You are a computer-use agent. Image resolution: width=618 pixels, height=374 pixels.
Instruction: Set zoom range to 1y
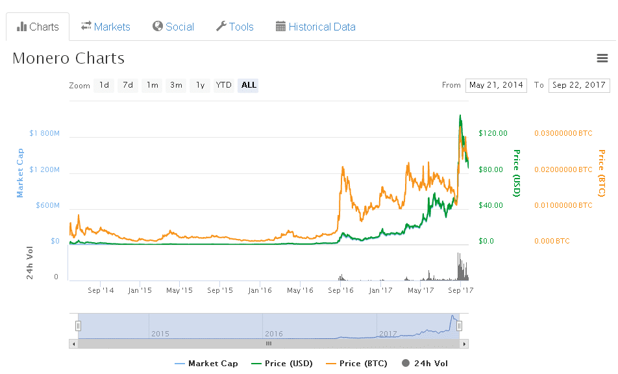pyautogui.click(x=200, y=85)
